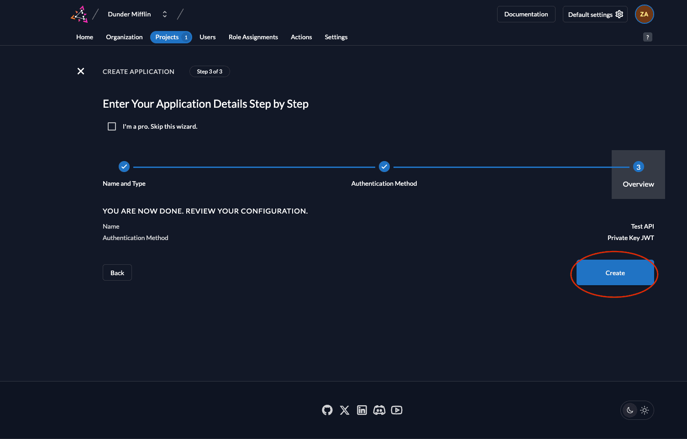Open the YouTube footer icon

click(x=397, y=410)
